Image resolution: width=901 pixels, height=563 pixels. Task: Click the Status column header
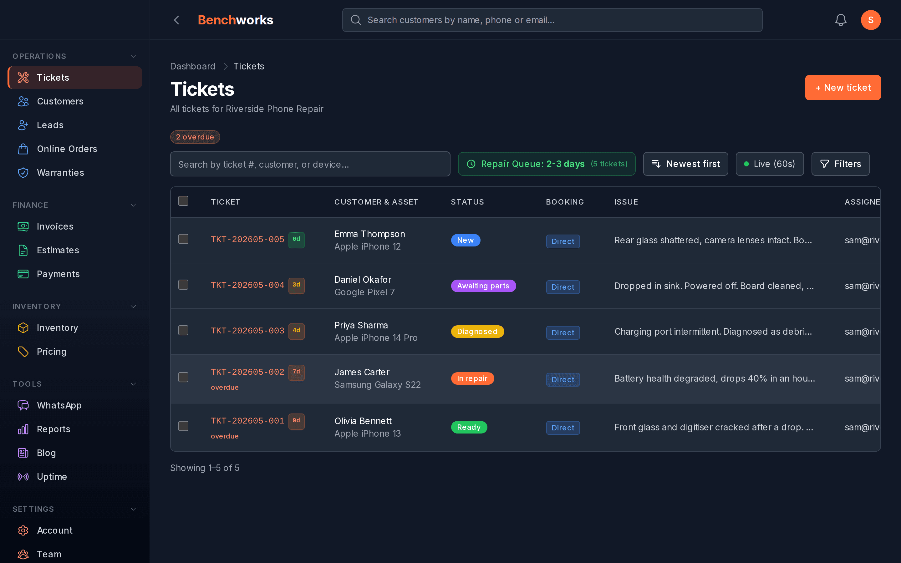pos(468,202)
